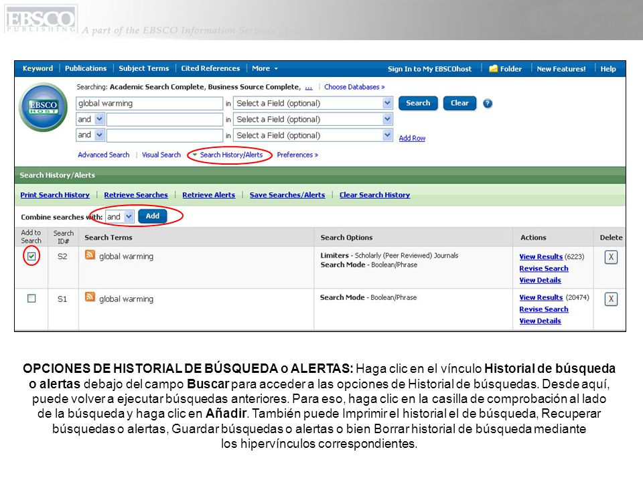The image size is (643, 482).
Task: Click the RSS feed icon for search S2
Action: click(90, 255)
